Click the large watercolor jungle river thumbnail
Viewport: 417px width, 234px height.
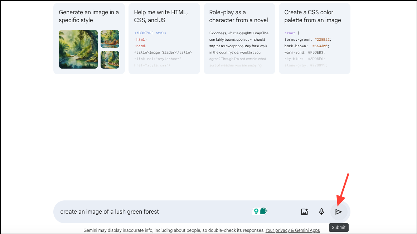click(78, 49)
